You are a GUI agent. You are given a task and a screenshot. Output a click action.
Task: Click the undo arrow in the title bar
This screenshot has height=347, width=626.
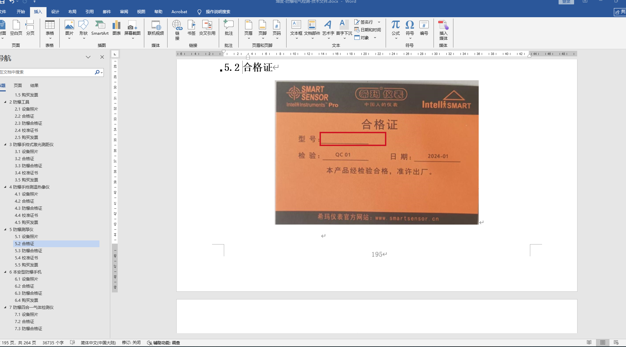coord(12,2)
